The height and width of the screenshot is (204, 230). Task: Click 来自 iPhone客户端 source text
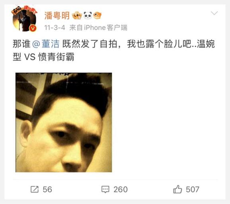coord(98,27)
